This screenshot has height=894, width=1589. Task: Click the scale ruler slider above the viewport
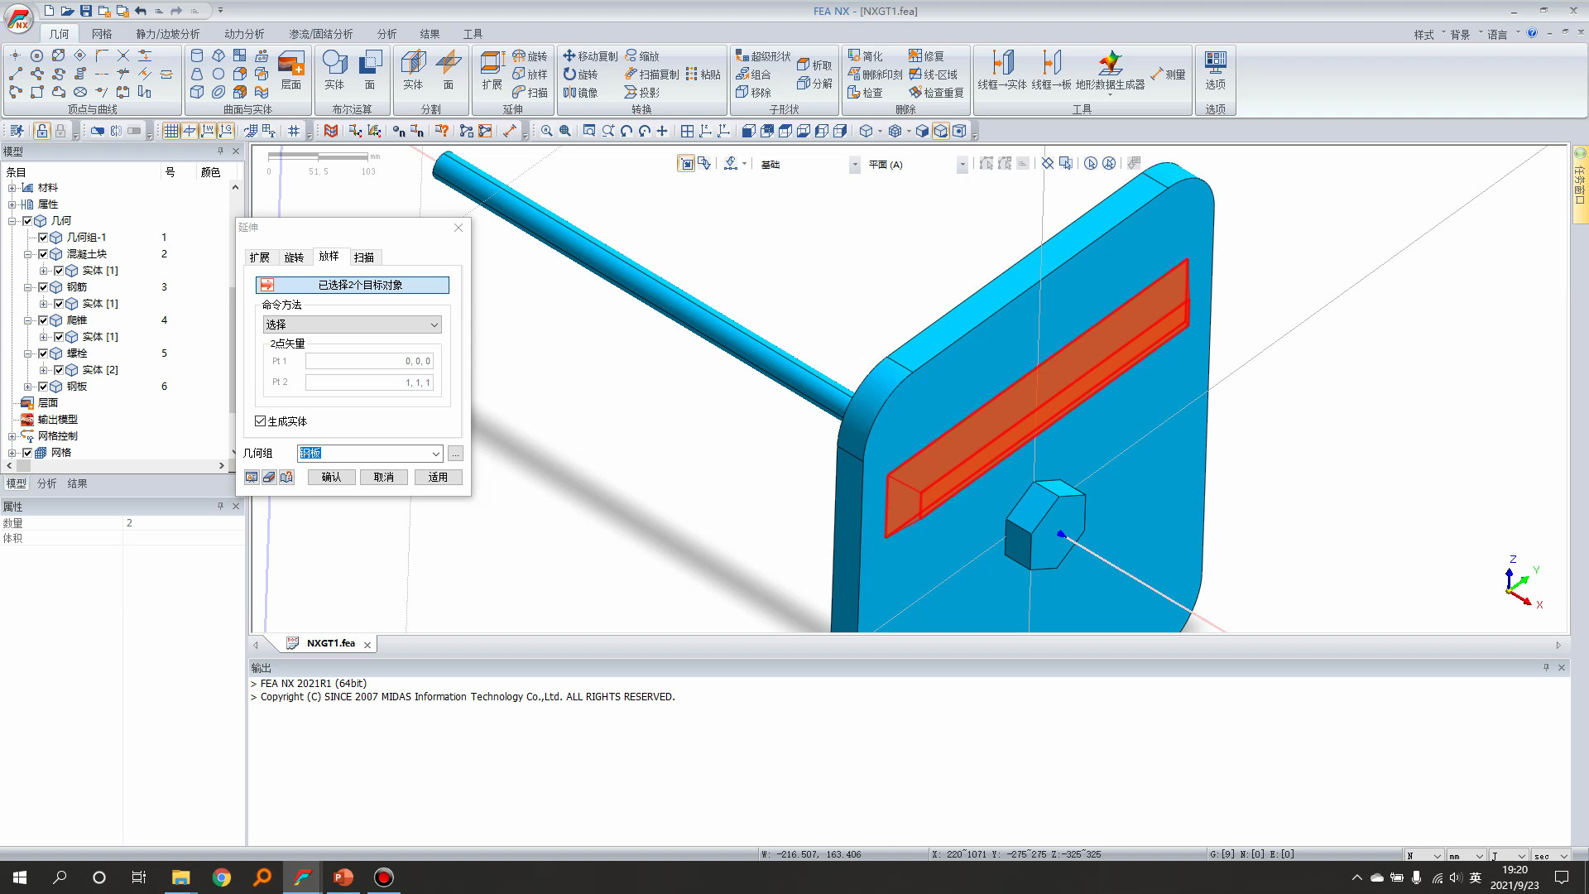(x=319, y=155)
